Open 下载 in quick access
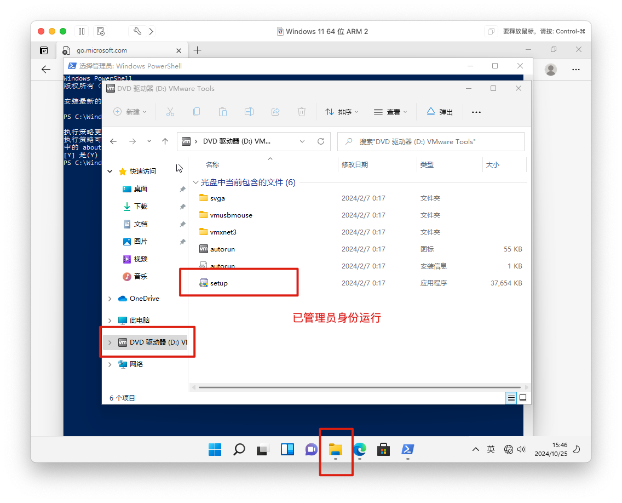 [x=135, y=207]
